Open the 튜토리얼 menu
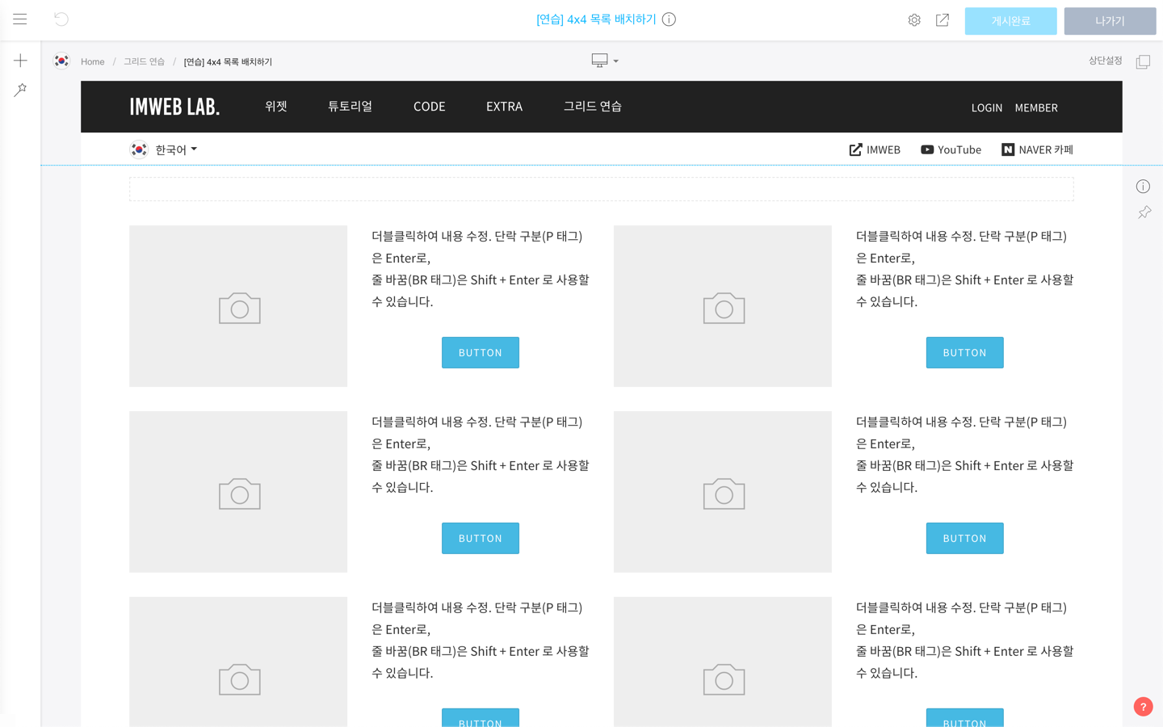Image resolution: width=1163 pixels, height=727 pixels. [350, 107]
